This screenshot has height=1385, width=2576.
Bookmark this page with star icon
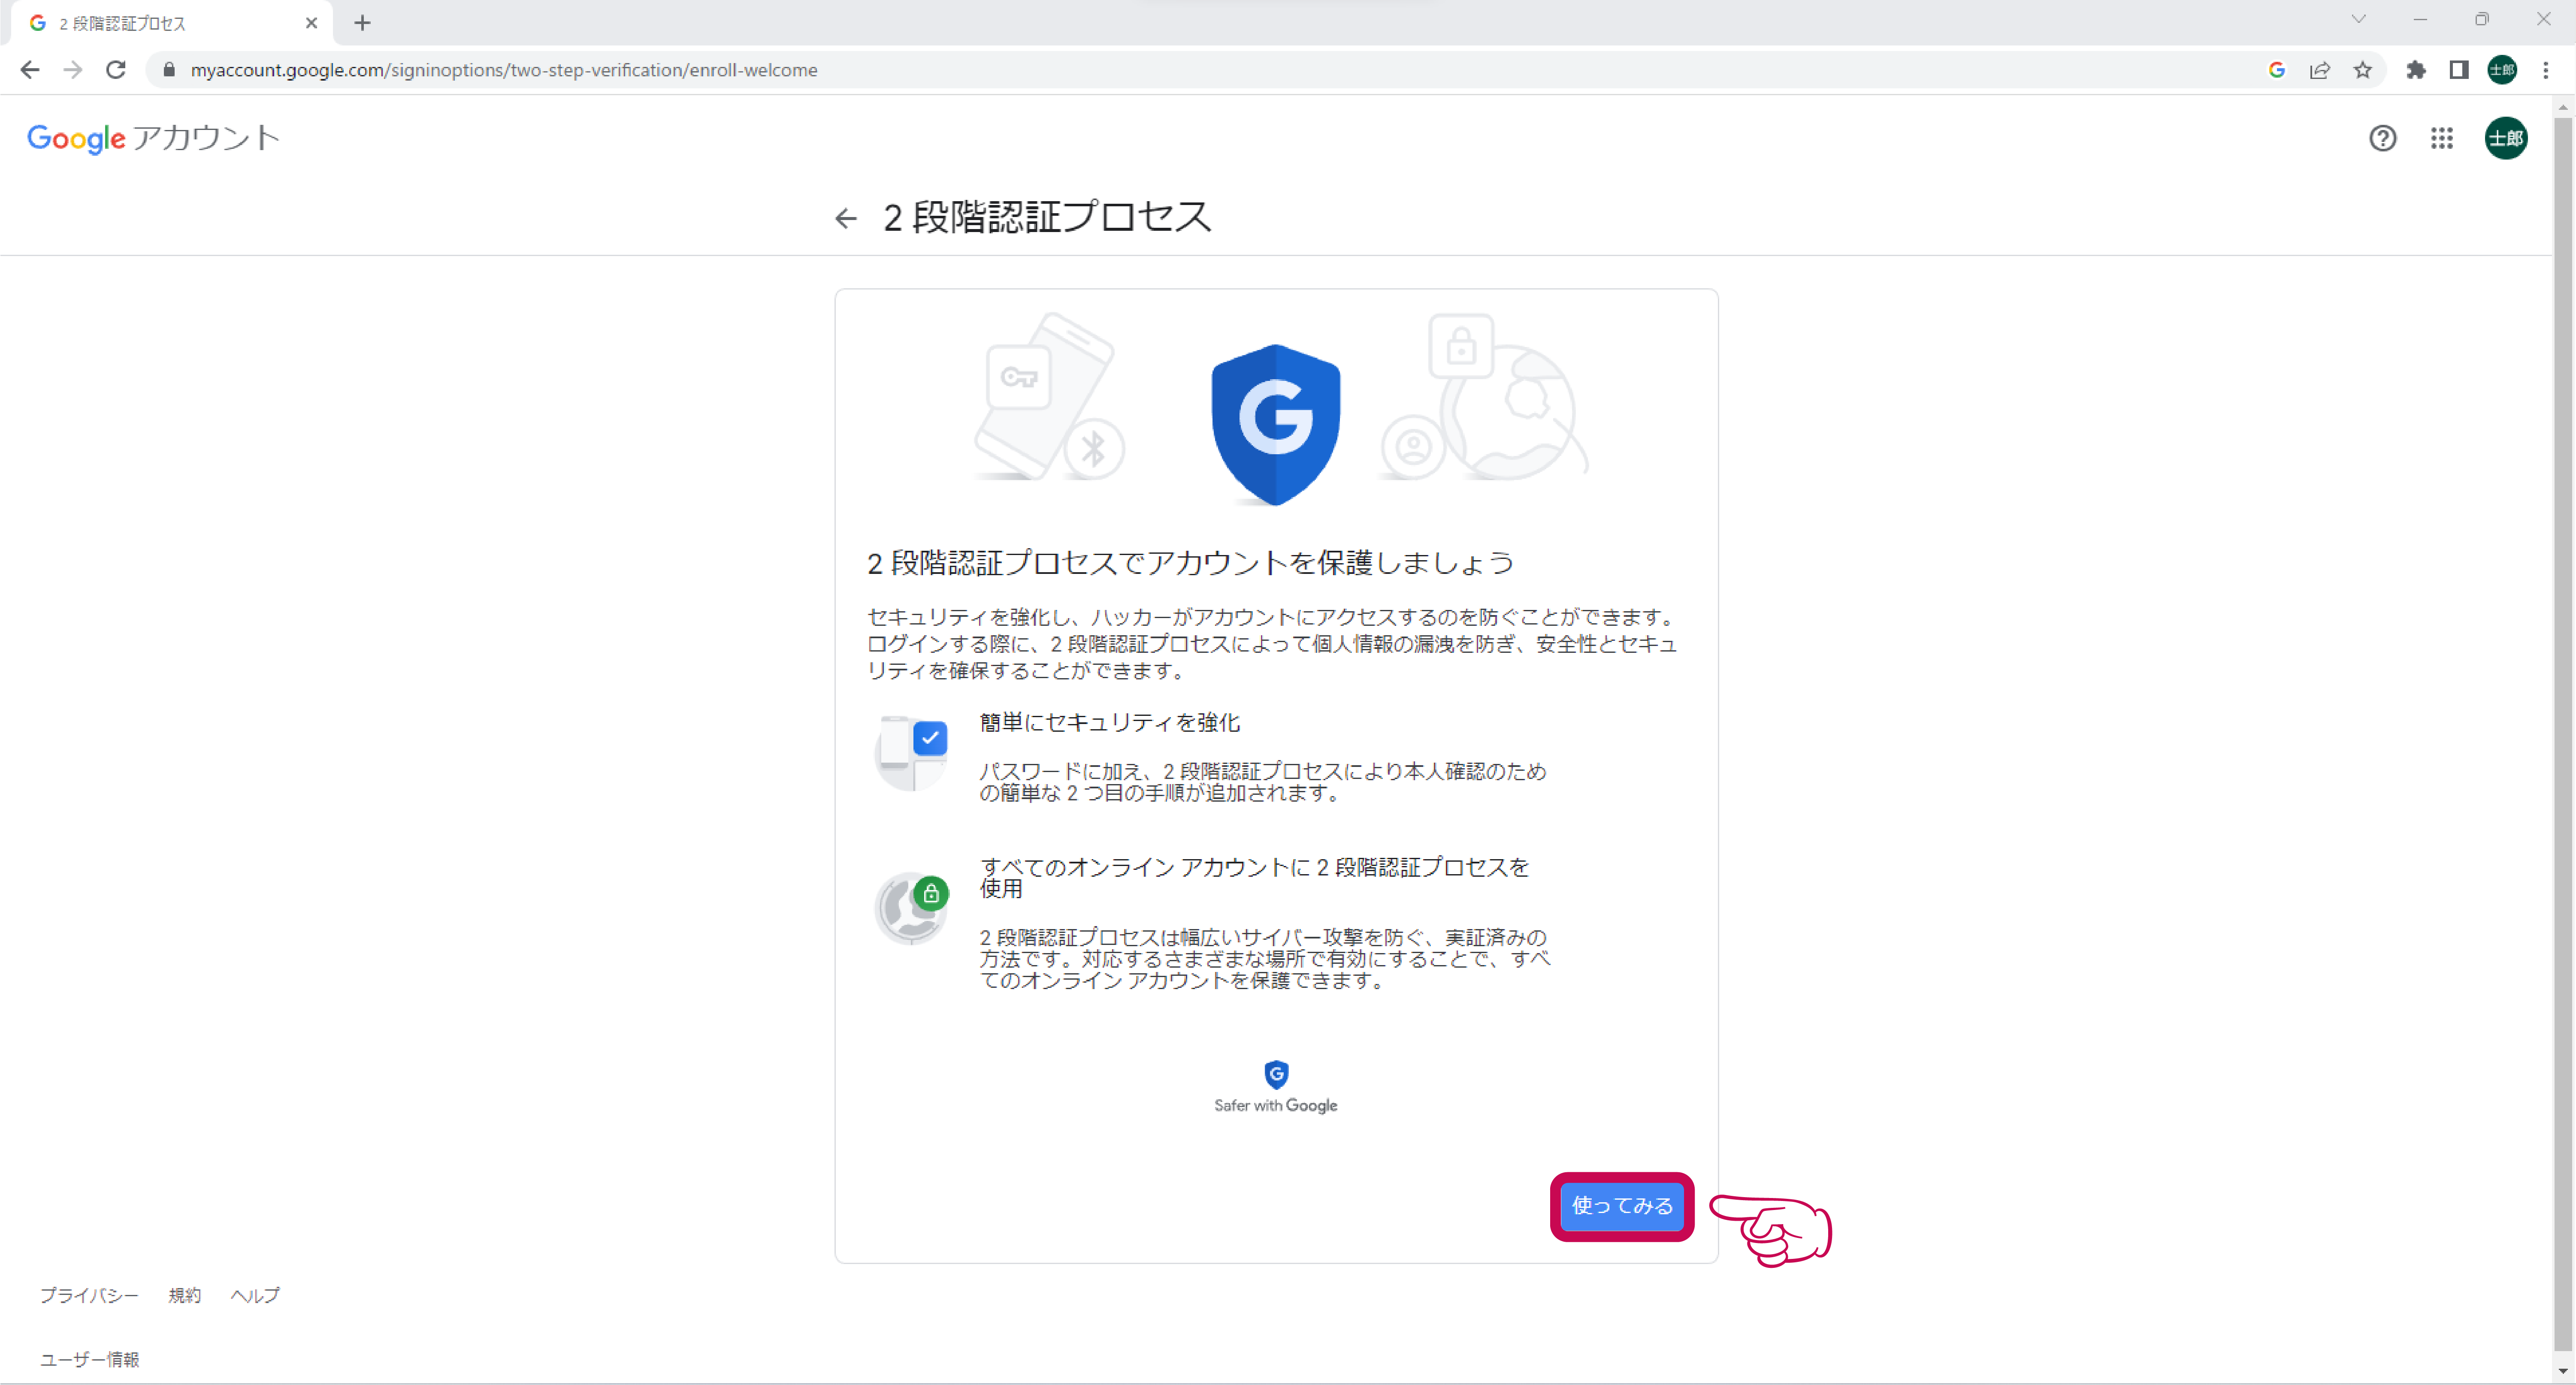point(2363,70)
